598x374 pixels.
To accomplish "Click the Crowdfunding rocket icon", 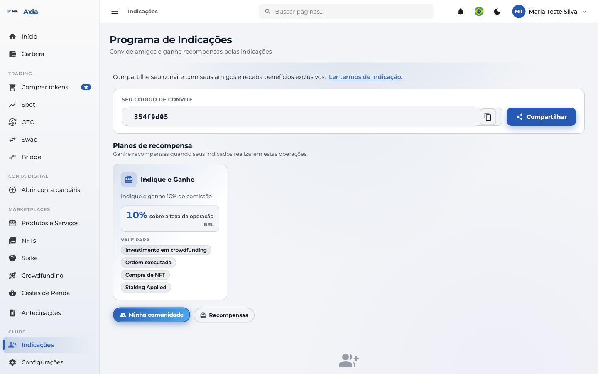I will pyautogui.click(x=12, y=276).
